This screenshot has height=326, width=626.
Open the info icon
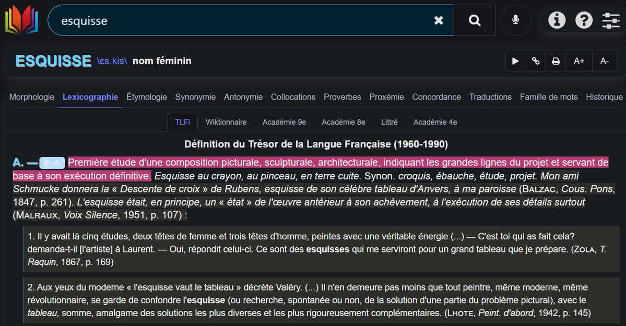557,20
